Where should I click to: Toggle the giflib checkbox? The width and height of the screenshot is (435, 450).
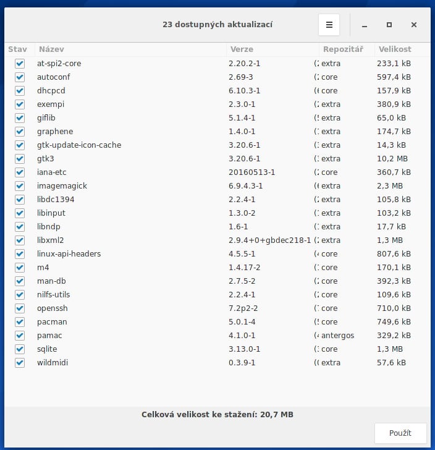pyautogui.click(x=20, y=118)
